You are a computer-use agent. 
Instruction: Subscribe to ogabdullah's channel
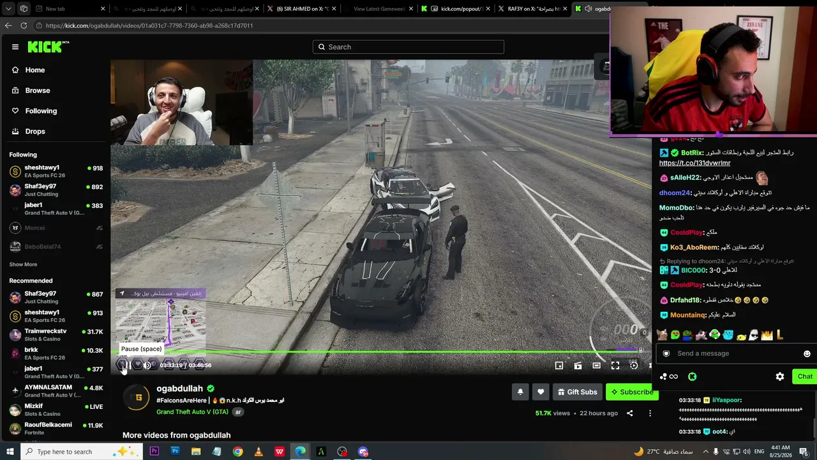click(x=632, y=392)
